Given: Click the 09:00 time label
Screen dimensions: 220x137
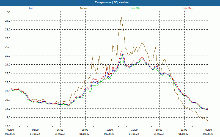Looking at the screenshot, I should click(x=85, y=130).
